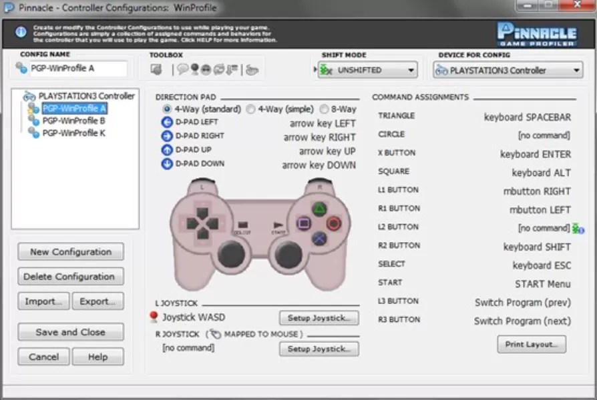Select the 4-Way (standard) radio button

[x=167, y=109]
